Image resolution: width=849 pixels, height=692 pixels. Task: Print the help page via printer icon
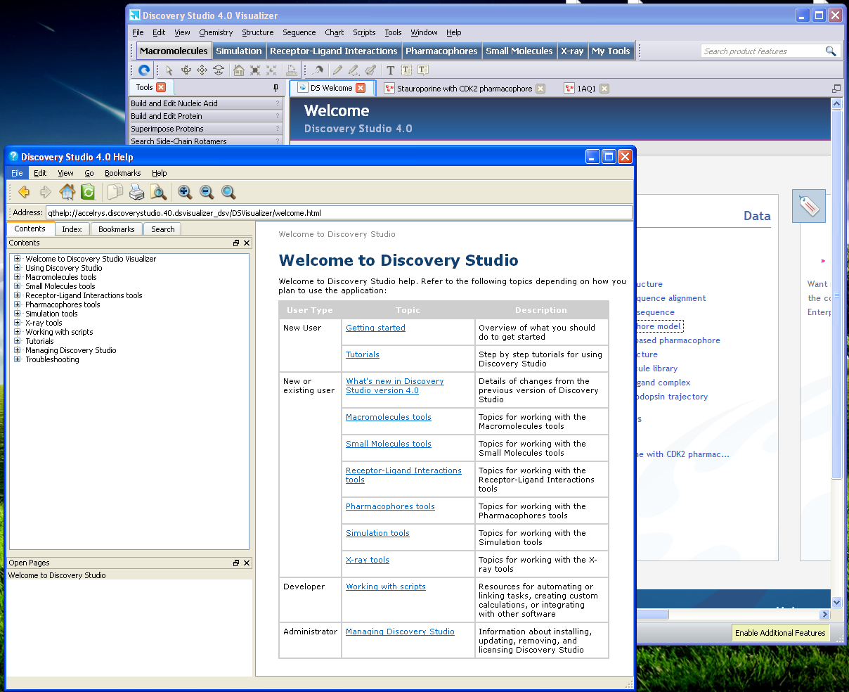coord(137,192)
